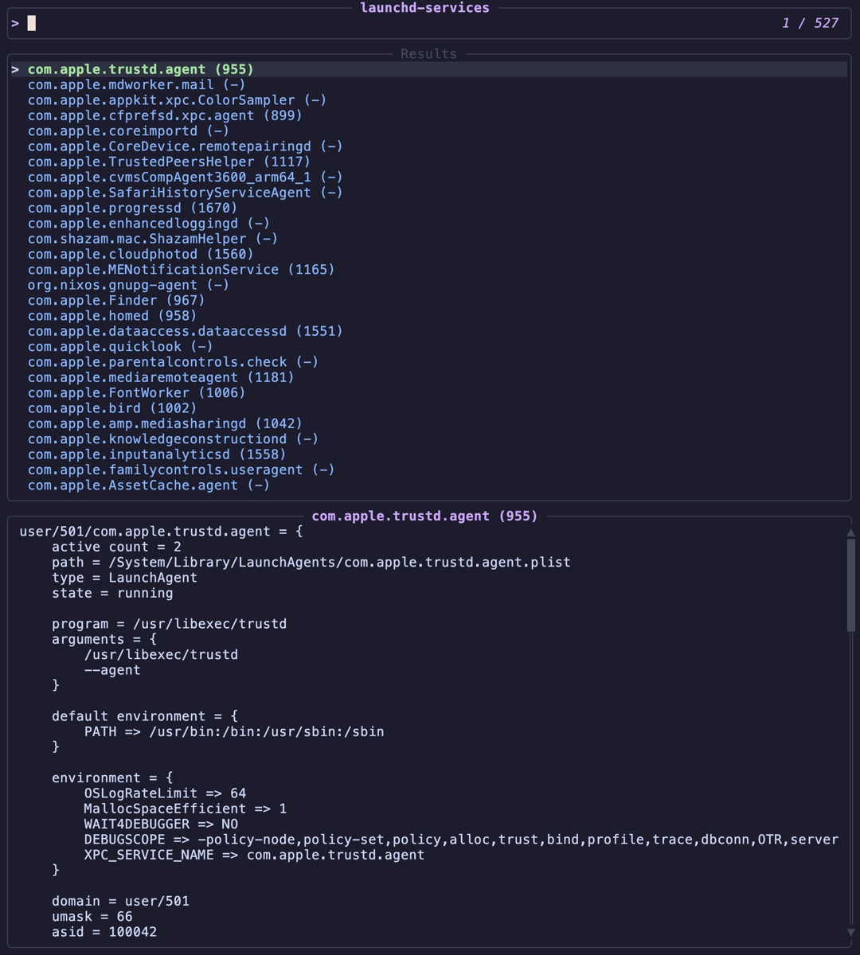The width and height of the screenshot is (860, 955).
Task: Click the preview scrollbar up arrow
Action: pyautogui.click(x=850, y=532)
